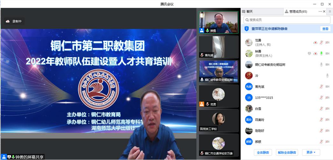Screen dimensions: 333x160
Task: Click 查看 to view unmute request
Action: tap(325, 29)
